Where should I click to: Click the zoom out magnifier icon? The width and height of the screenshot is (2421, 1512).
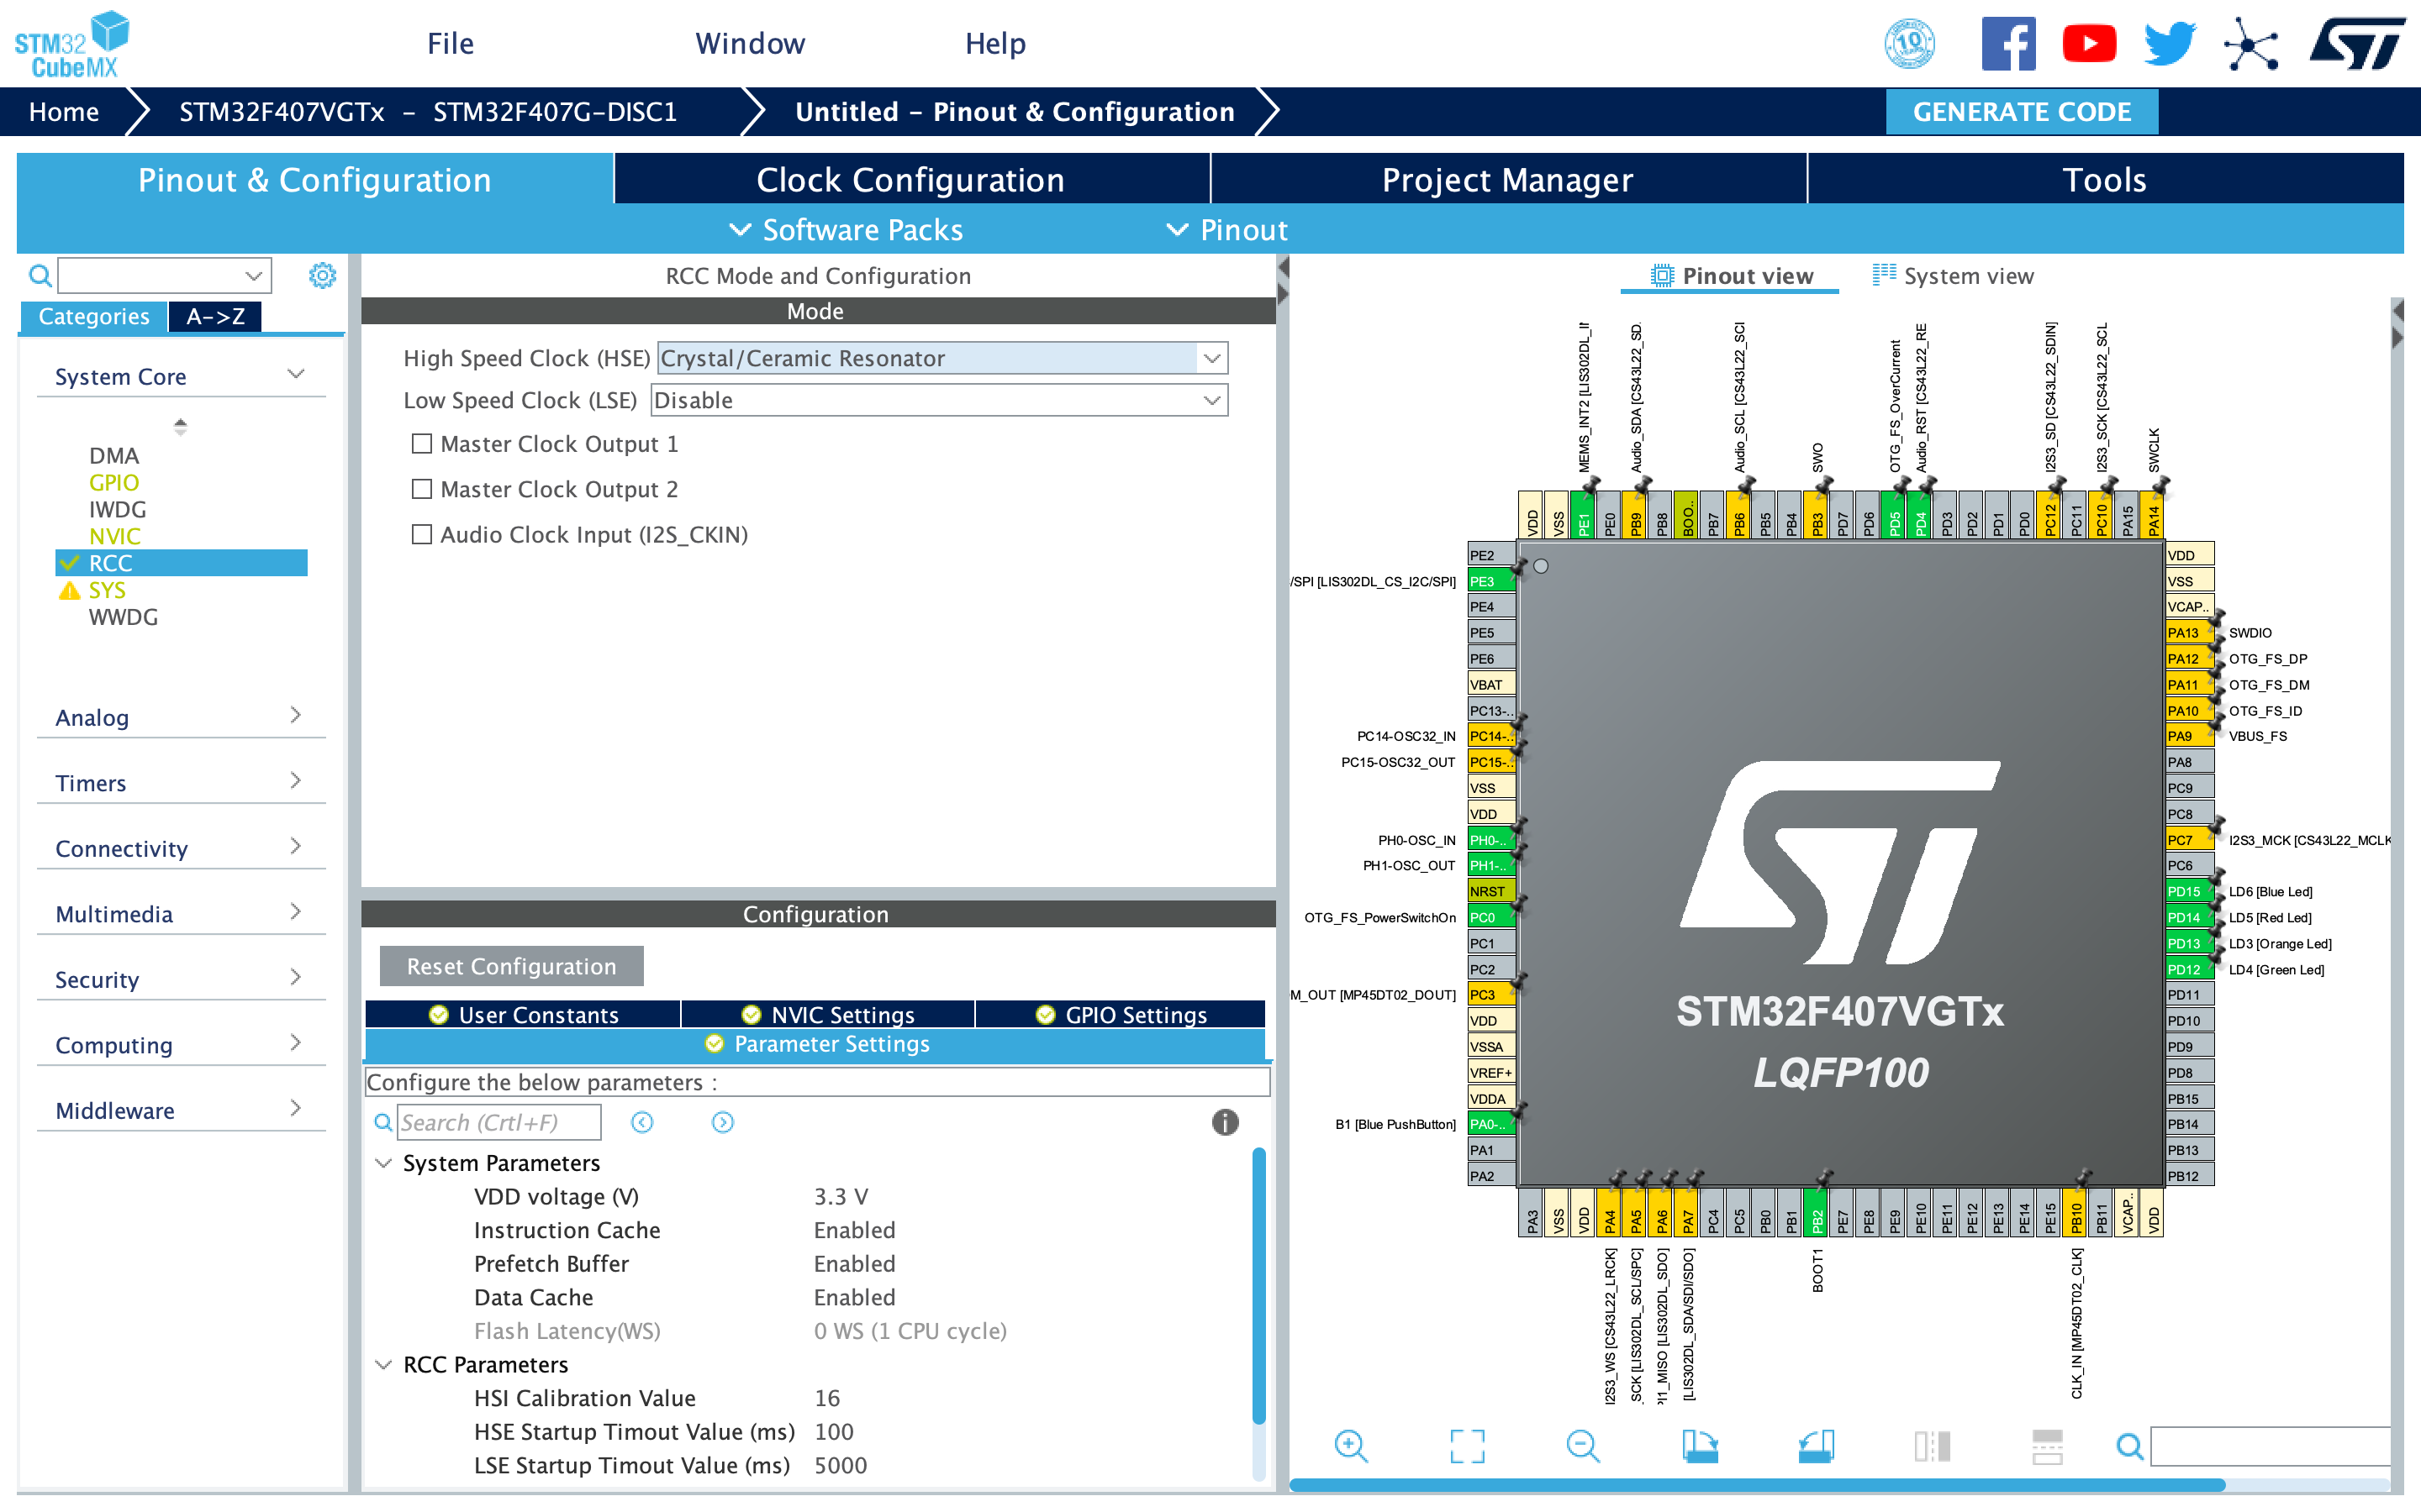1583,1446
